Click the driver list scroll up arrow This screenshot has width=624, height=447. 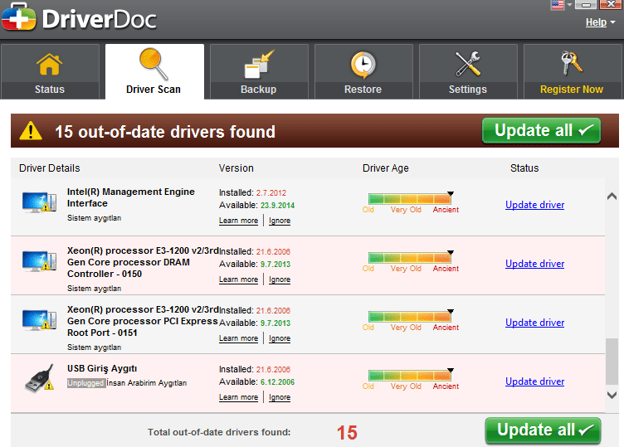pyautogui.click(x=612, y=196)
